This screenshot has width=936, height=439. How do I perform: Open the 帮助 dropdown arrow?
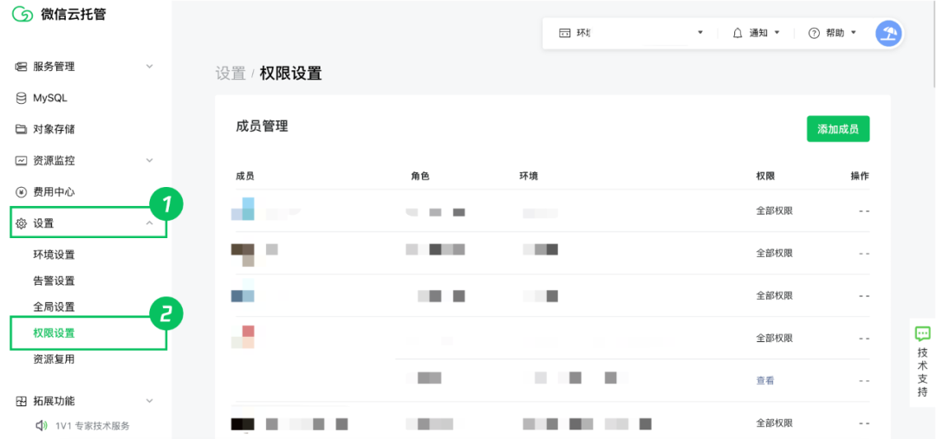[x=854, y=33]
